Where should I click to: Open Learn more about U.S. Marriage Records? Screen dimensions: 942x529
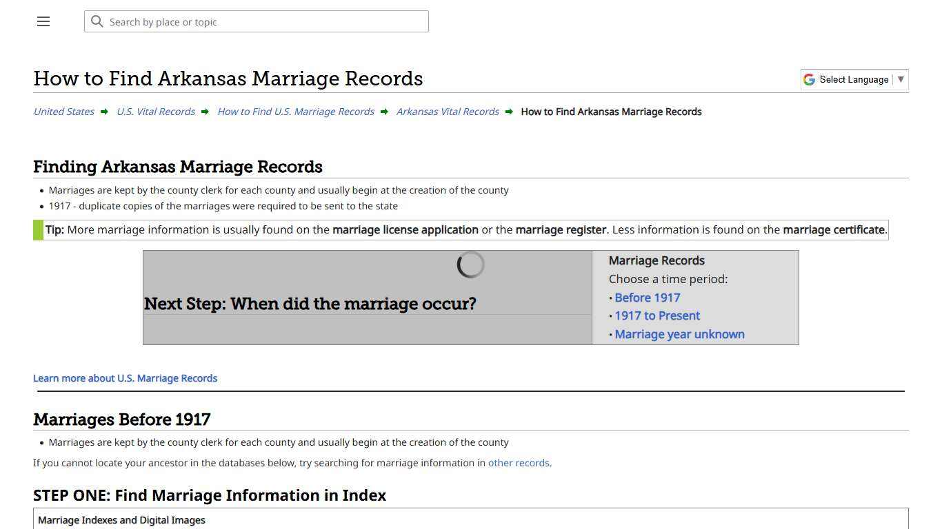[x=125, y=378]
